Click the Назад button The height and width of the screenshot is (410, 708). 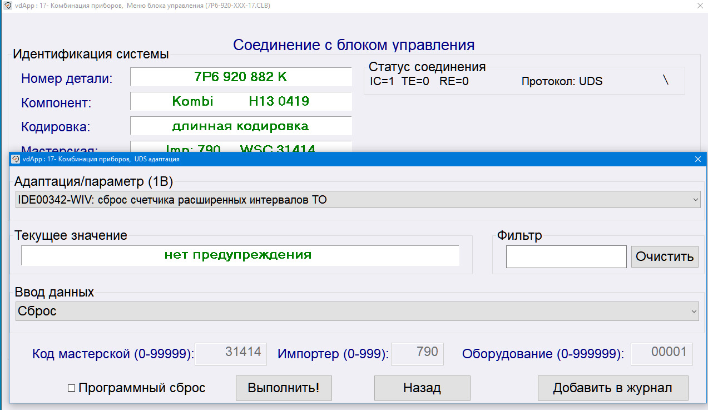[x=422, y=388]
